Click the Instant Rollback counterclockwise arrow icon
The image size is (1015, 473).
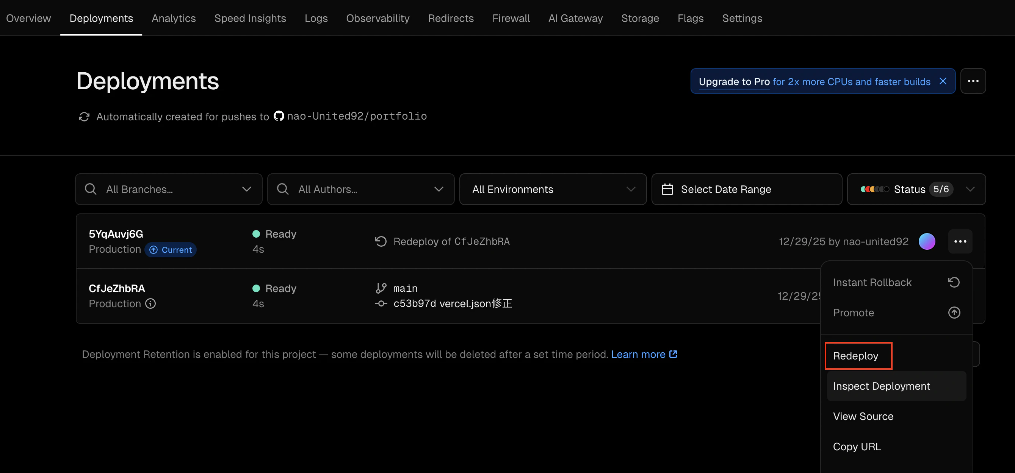pos(954,282)
